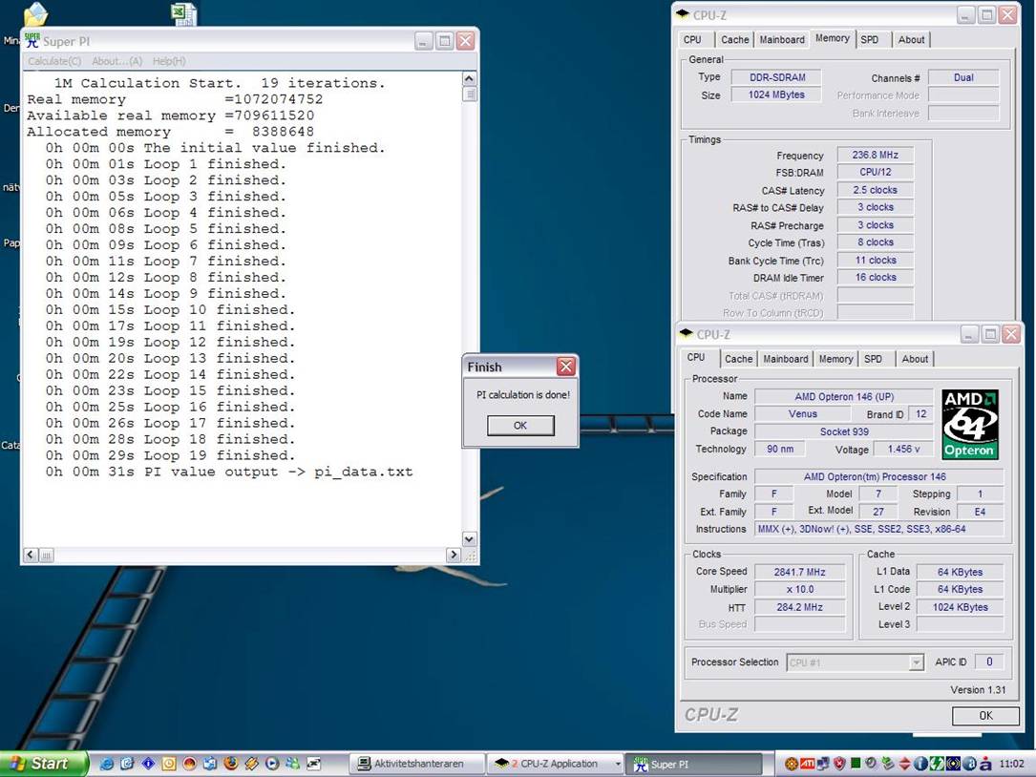Open Windows Media Player quick launch icon

[272, 764]
